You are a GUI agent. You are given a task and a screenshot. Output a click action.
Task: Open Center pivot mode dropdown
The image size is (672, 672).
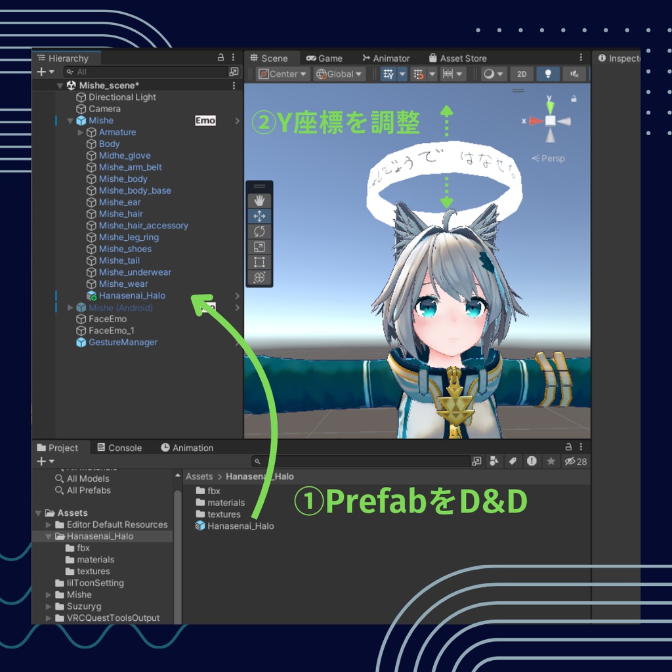pyautogui.click(x=283, y=73)
